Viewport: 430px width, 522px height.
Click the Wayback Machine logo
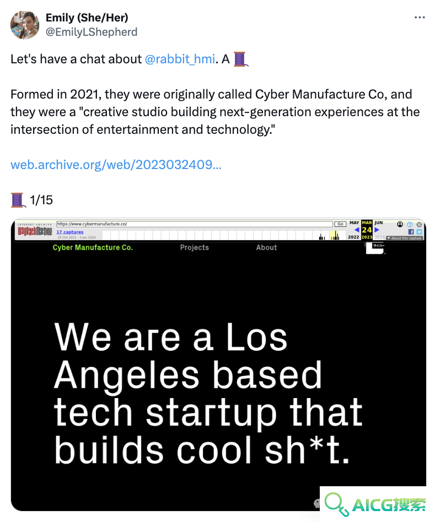click(x=35, y=230)
